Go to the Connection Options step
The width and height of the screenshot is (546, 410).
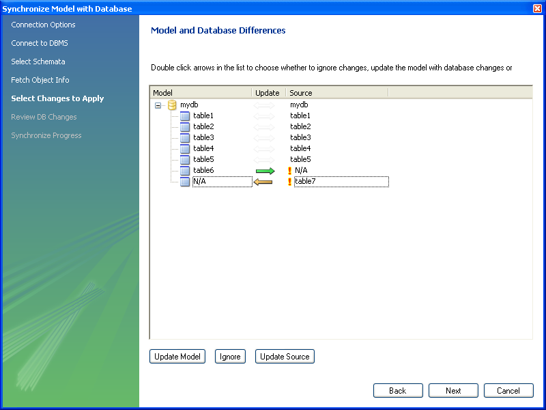[43, 25]
